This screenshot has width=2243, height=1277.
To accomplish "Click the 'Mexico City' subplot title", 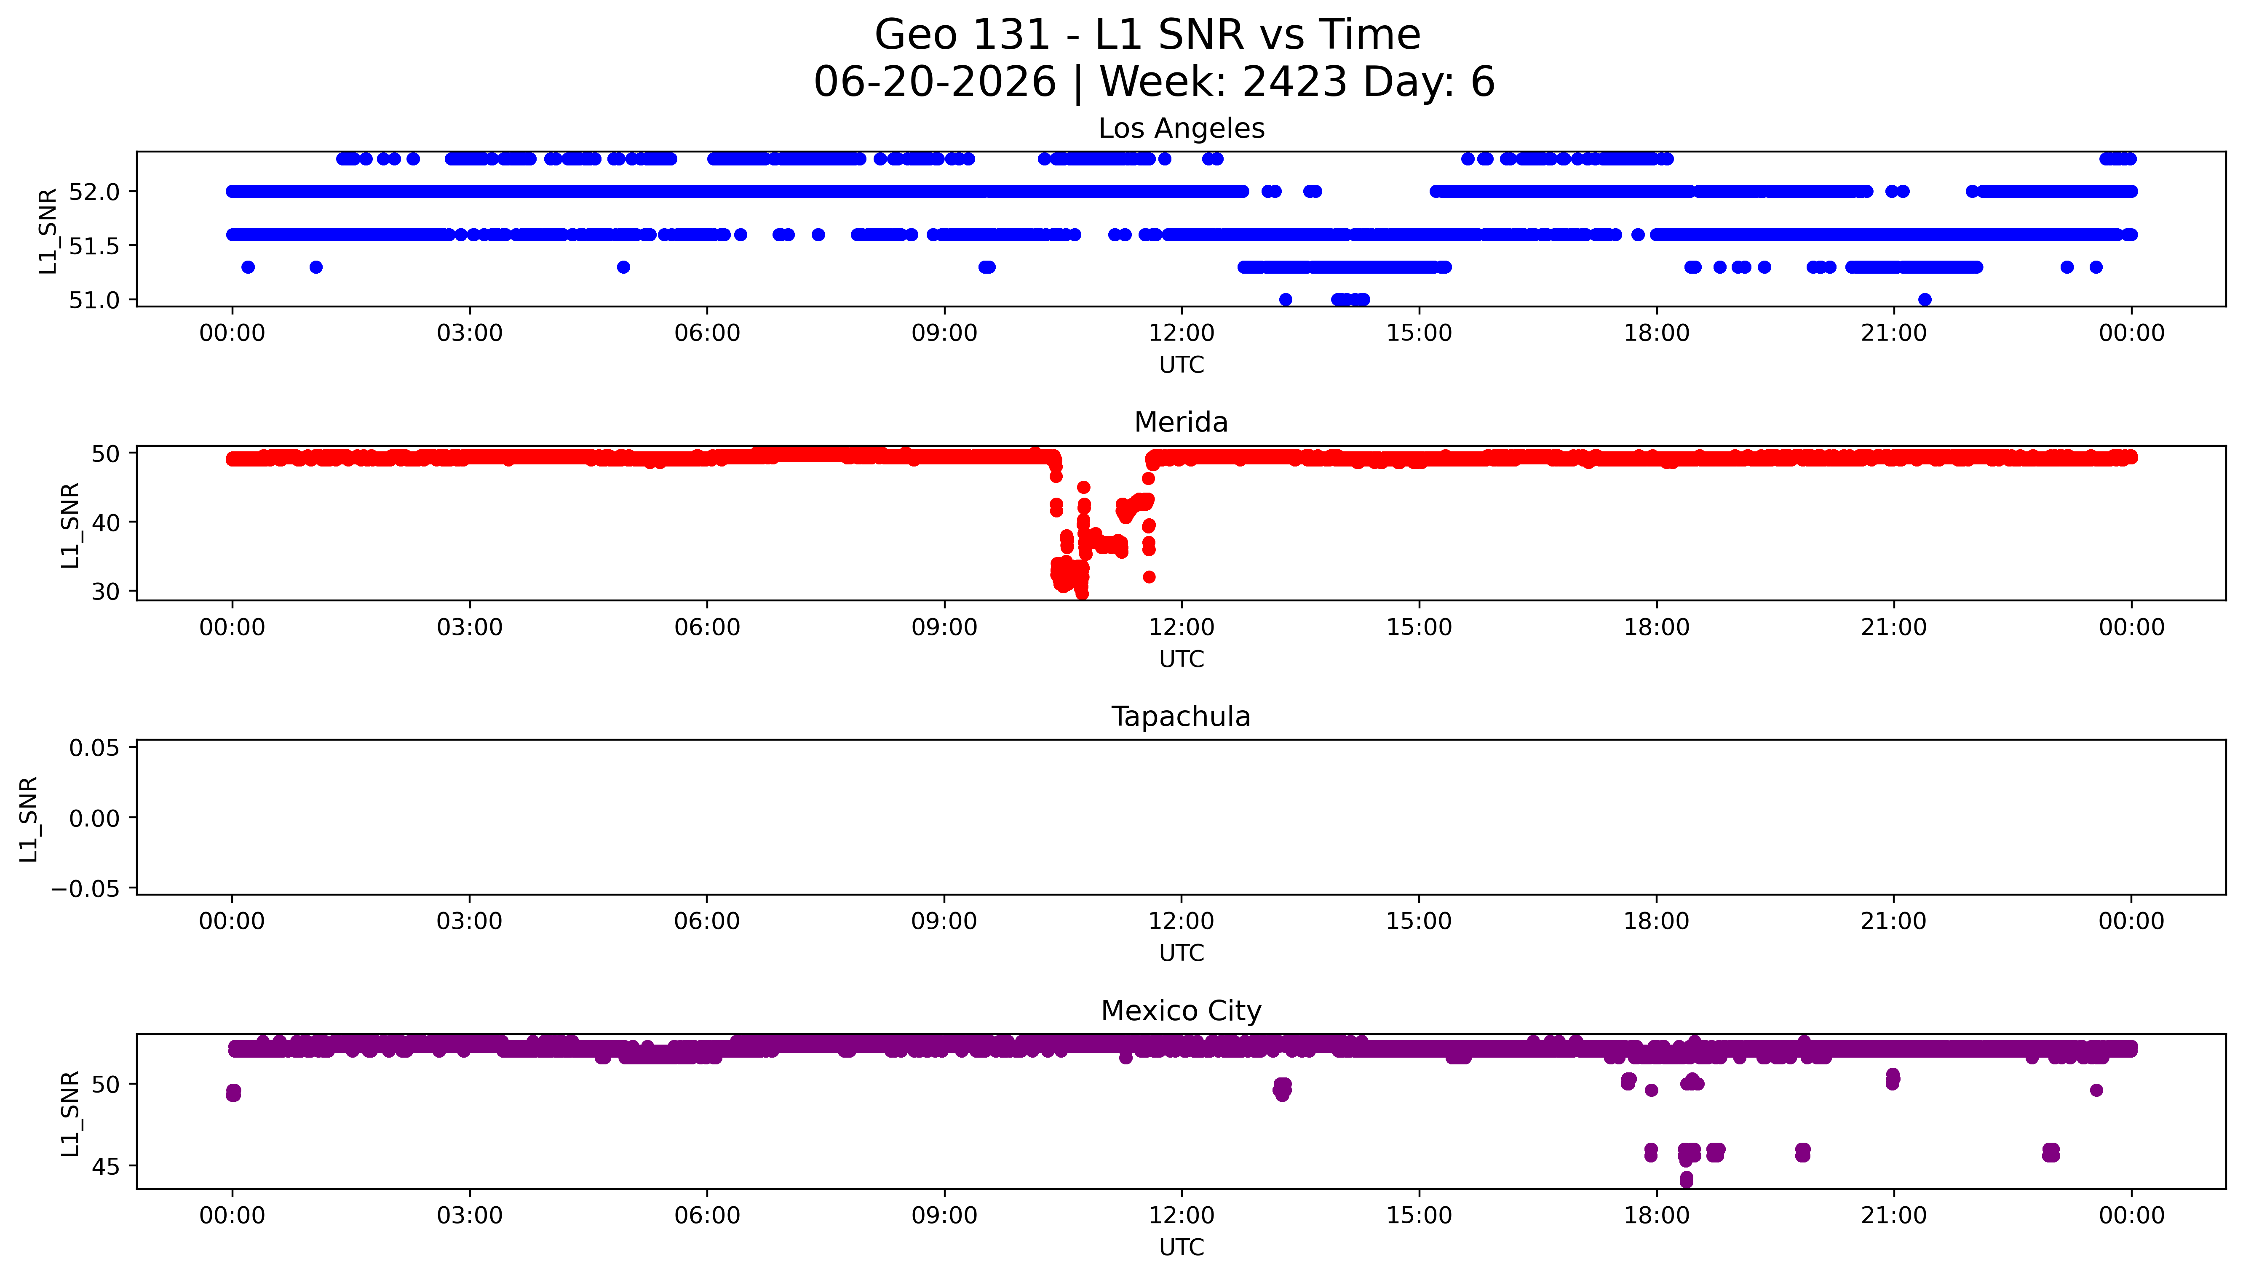I will [1181, 1011].
